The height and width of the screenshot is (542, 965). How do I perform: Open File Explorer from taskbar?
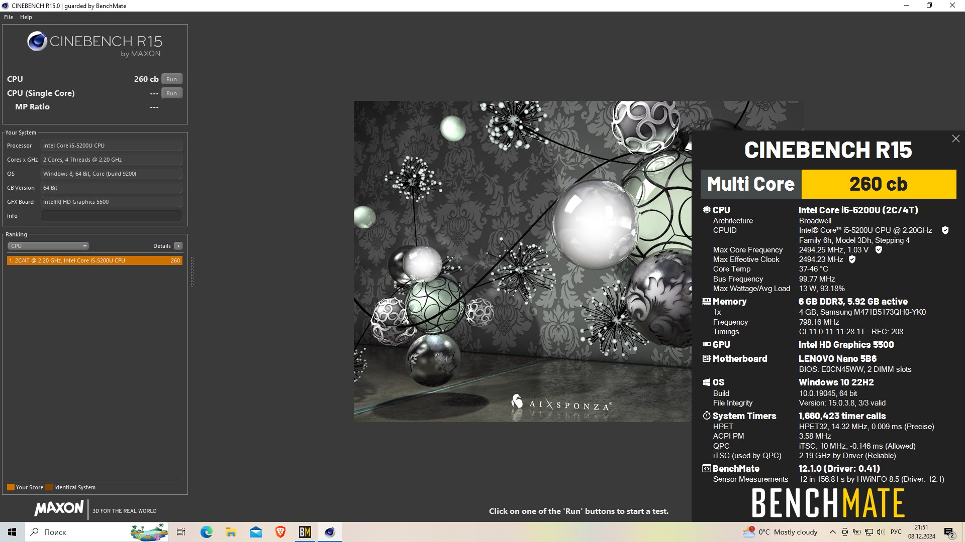(x=231, y=532)
